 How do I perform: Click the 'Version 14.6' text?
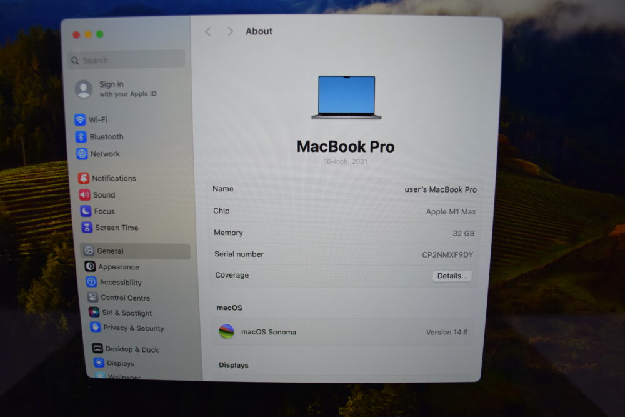447,332
